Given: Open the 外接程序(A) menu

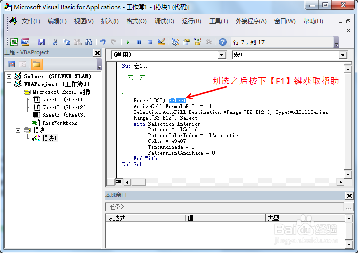Looking at the screenshot, I should pos(251,21).
